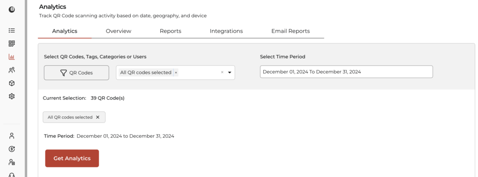
Task: Open the billing dollar-coin icon
Action: coord(12,149)
